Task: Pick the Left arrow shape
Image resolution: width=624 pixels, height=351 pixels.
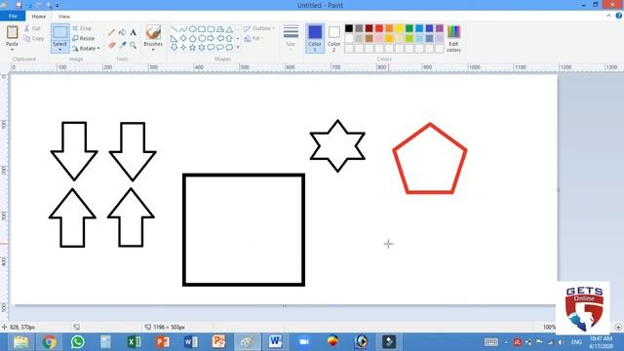Action: pos(220,39)
